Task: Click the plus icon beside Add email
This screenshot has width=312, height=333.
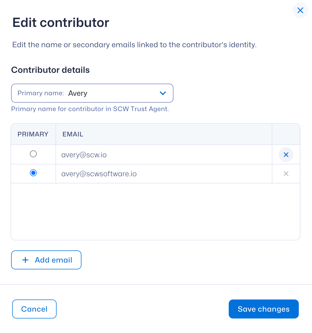Action: pos(25,260)
